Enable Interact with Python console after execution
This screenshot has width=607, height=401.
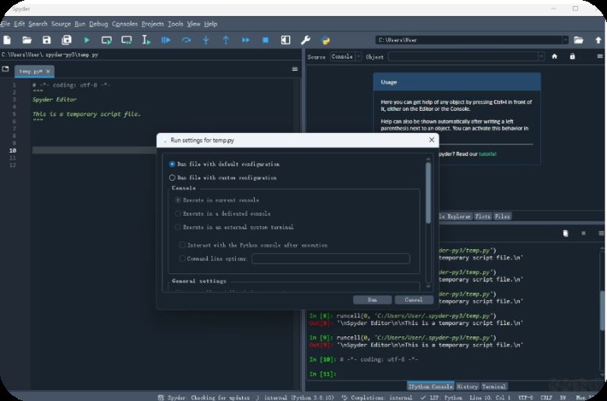pyautogui.click(x=182, y=245)
